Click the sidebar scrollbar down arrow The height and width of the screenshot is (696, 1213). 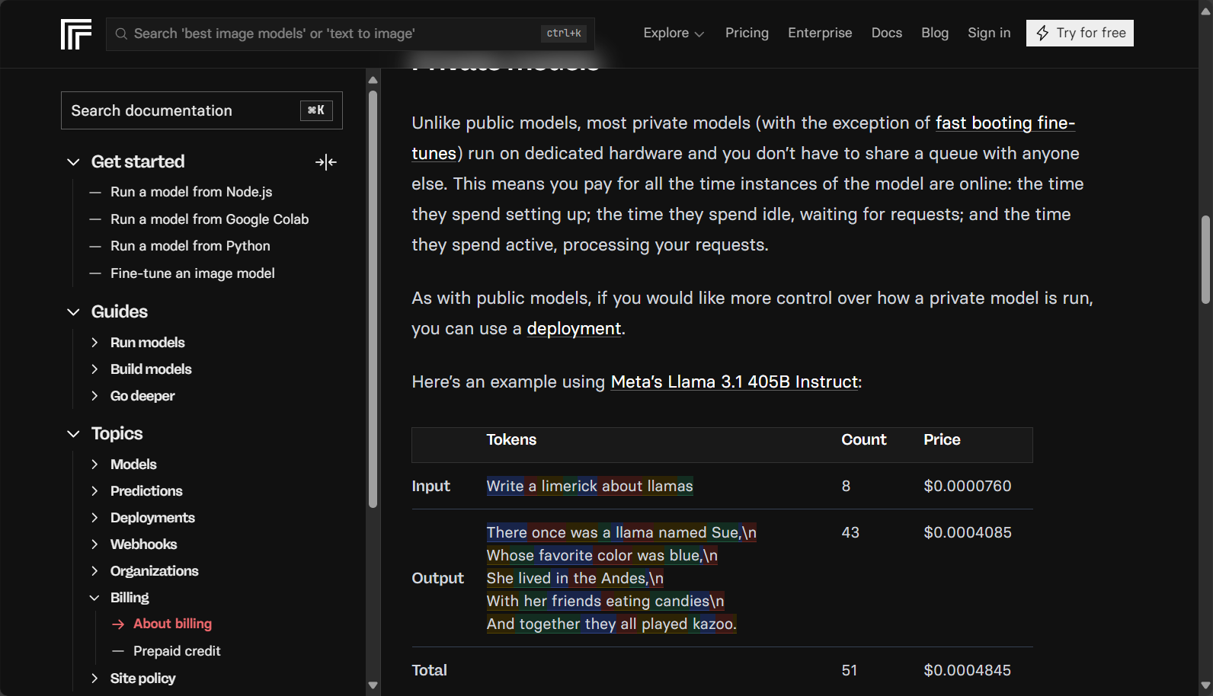point(373,685)
